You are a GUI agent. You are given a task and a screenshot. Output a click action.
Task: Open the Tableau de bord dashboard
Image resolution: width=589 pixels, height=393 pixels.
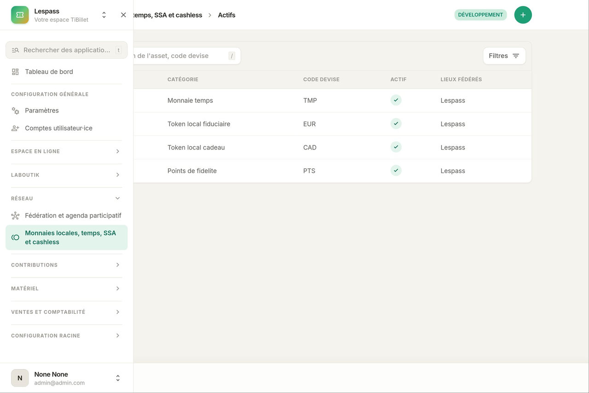67,72
